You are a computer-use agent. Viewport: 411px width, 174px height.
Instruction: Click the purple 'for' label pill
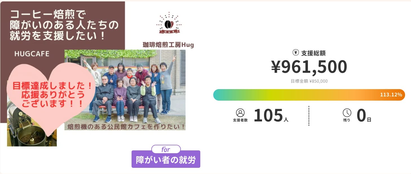tap(166, 149)
